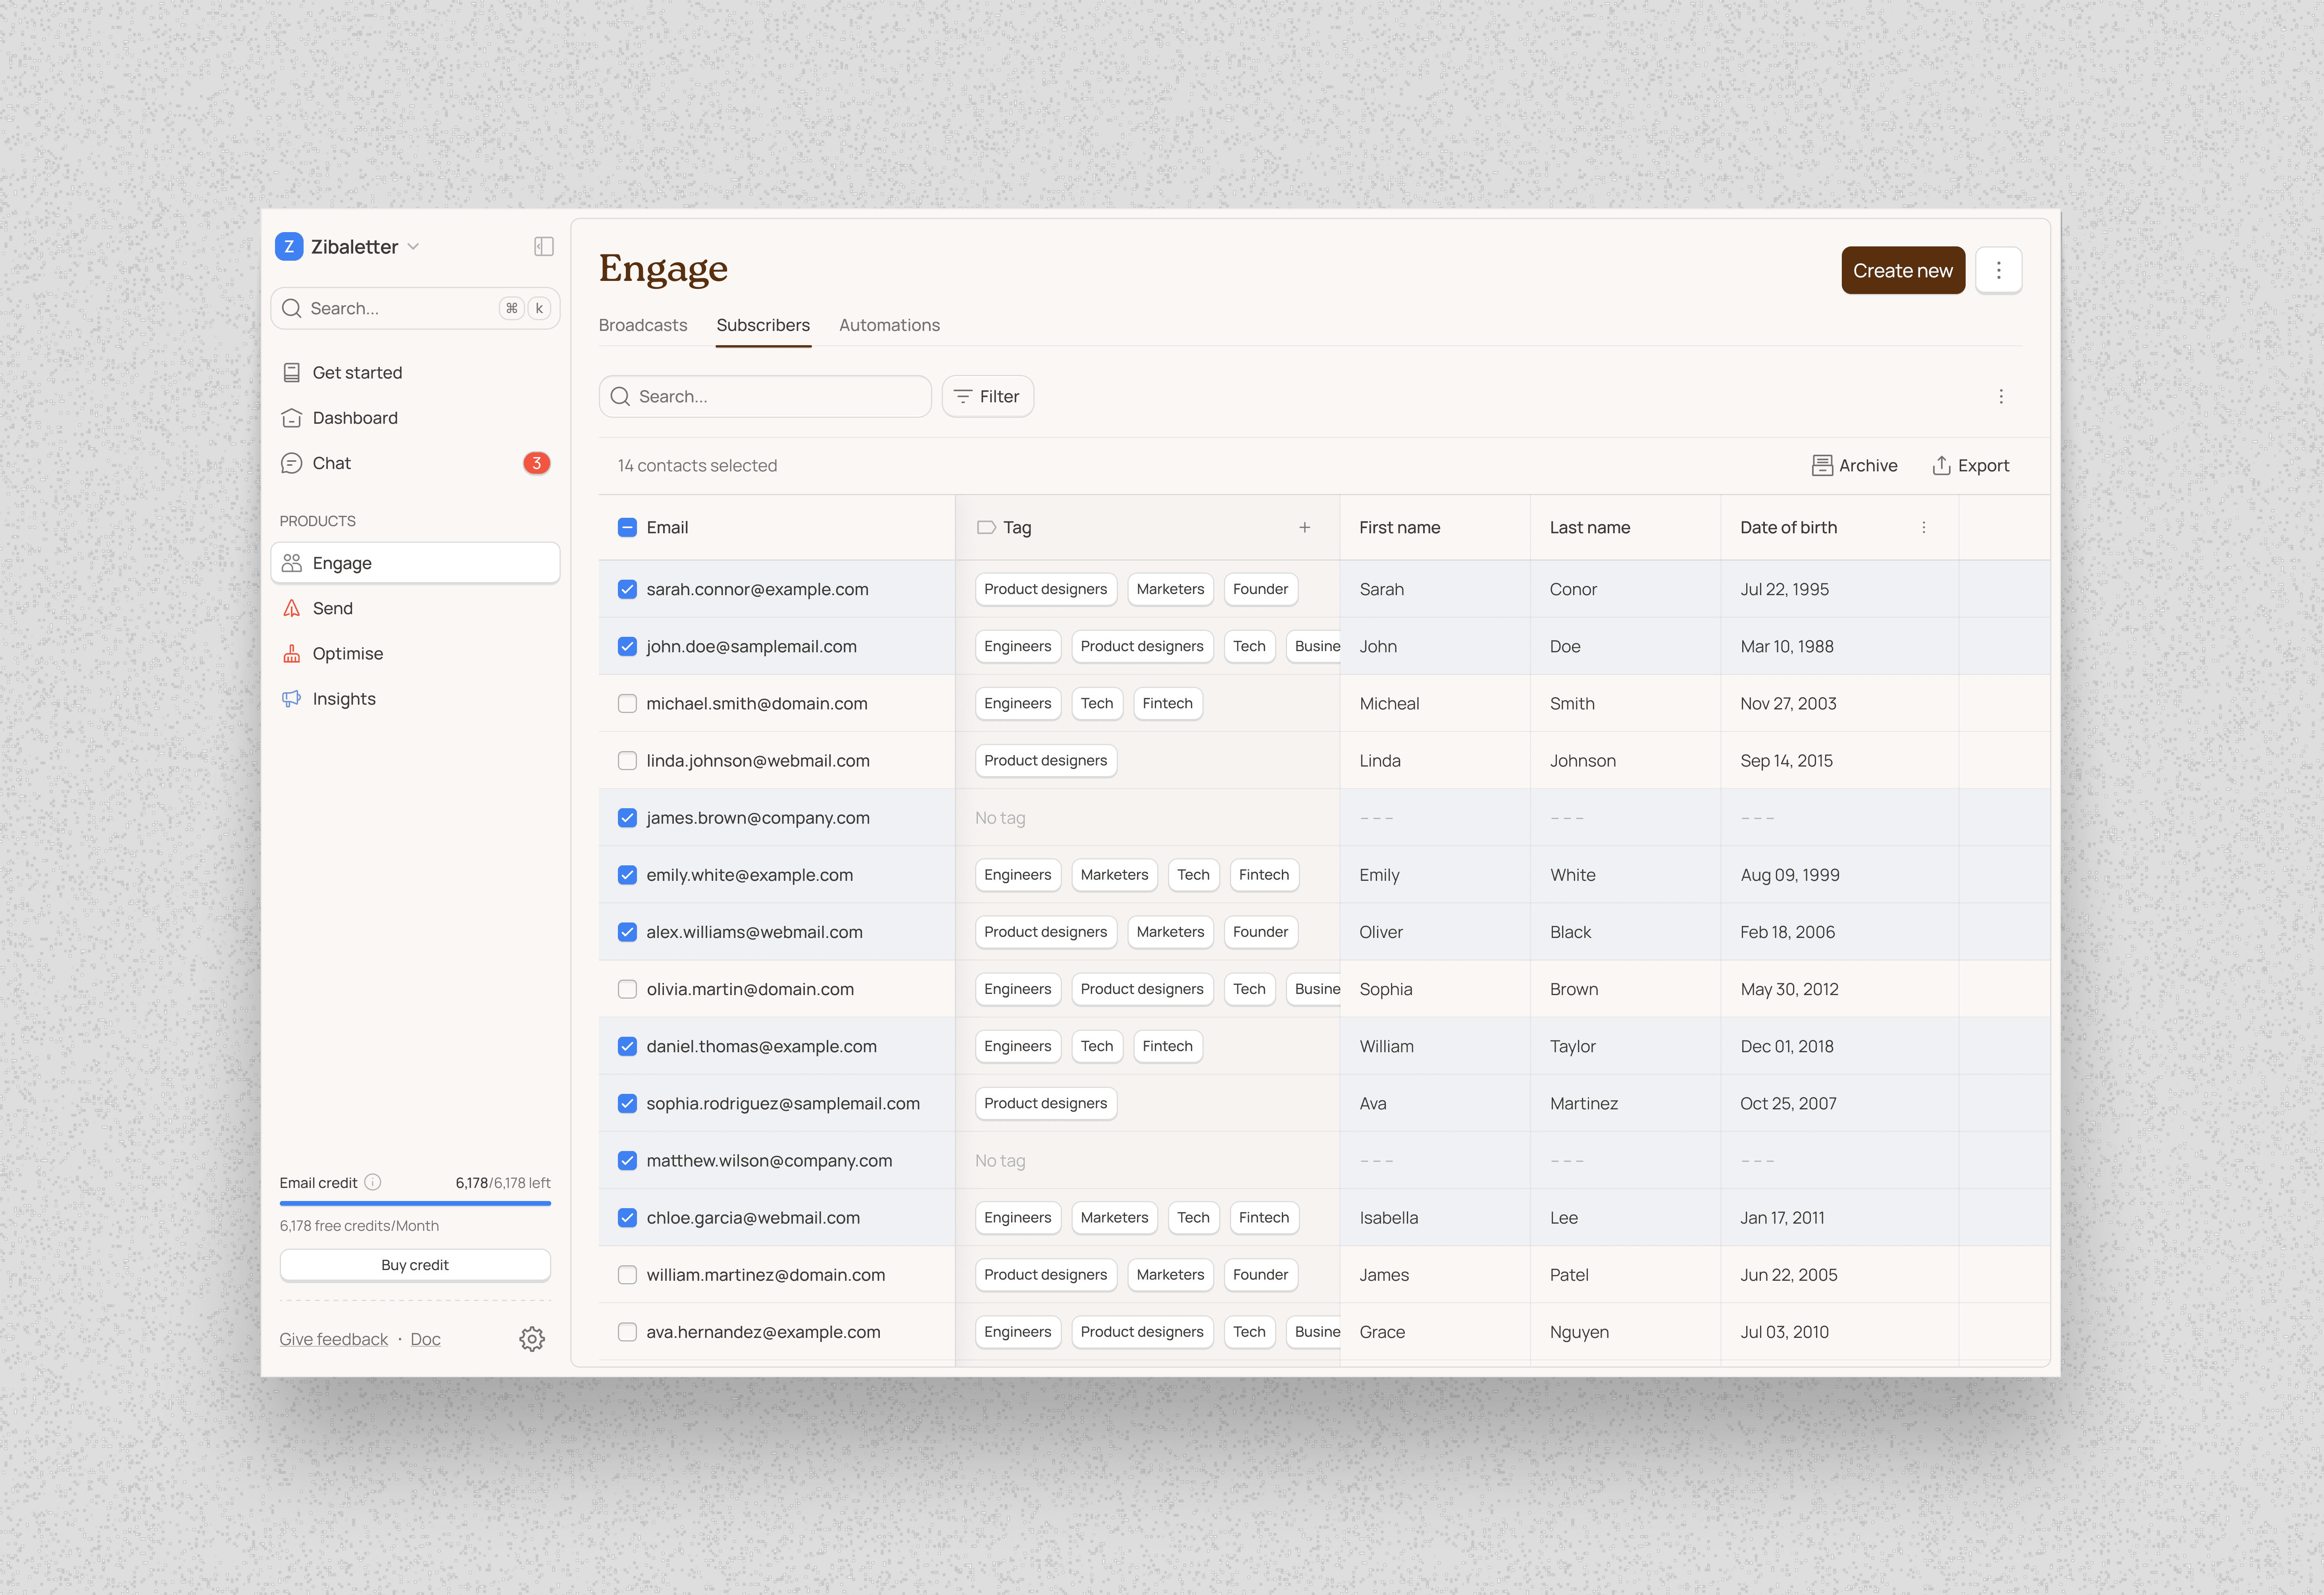Viewport: 2324px width, 1595px height.
Task: Open table options kebab beside Filter row
Action: [x=2001, y=397]
